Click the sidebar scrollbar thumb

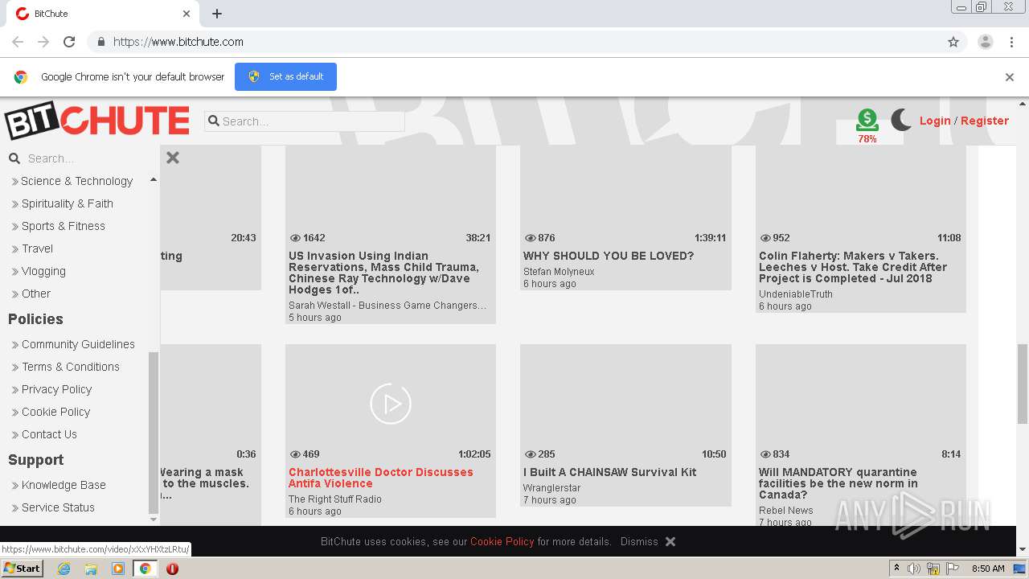tap(154, 434)
